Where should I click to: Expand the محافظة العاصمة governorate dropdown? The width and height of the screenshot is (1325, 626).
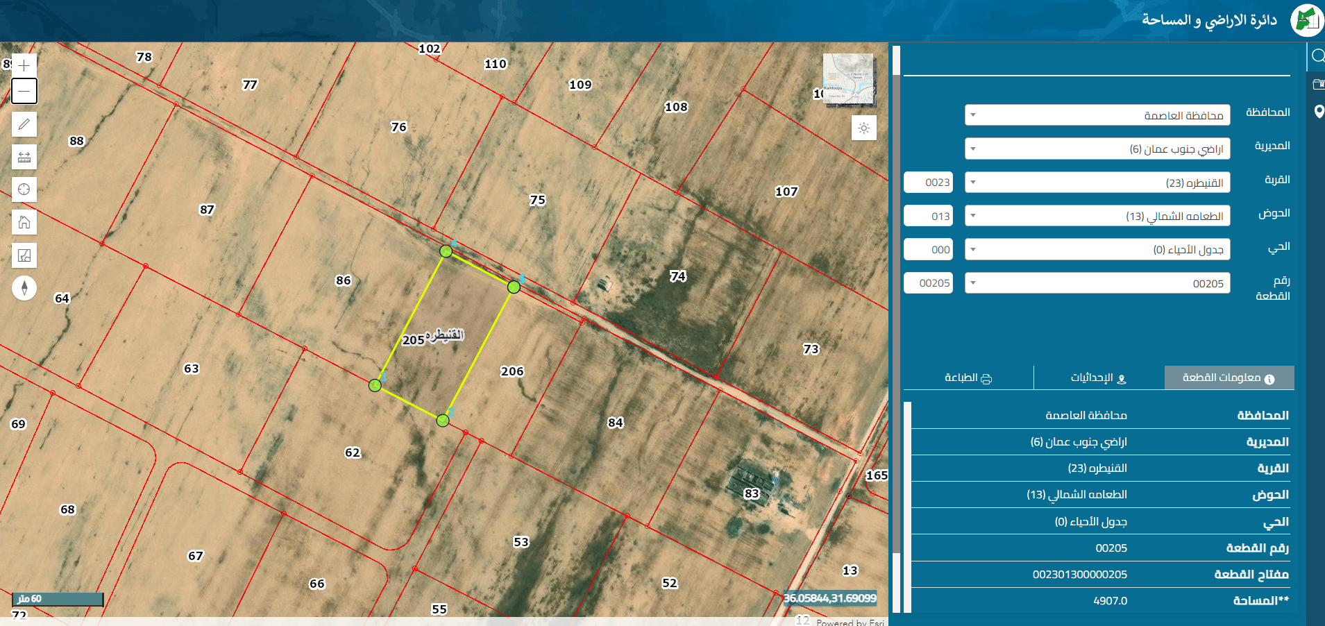[1097, 115]
